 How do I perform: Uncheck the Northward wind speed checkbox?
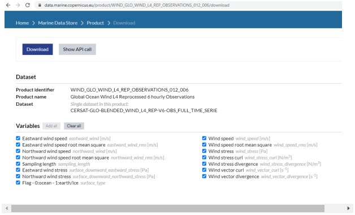tap(18, 151)
